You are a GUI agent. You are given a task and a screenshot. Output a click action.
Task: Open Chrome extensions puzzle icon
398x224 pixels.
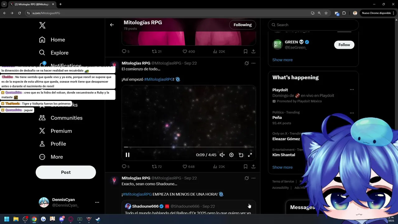click(344, 13)
